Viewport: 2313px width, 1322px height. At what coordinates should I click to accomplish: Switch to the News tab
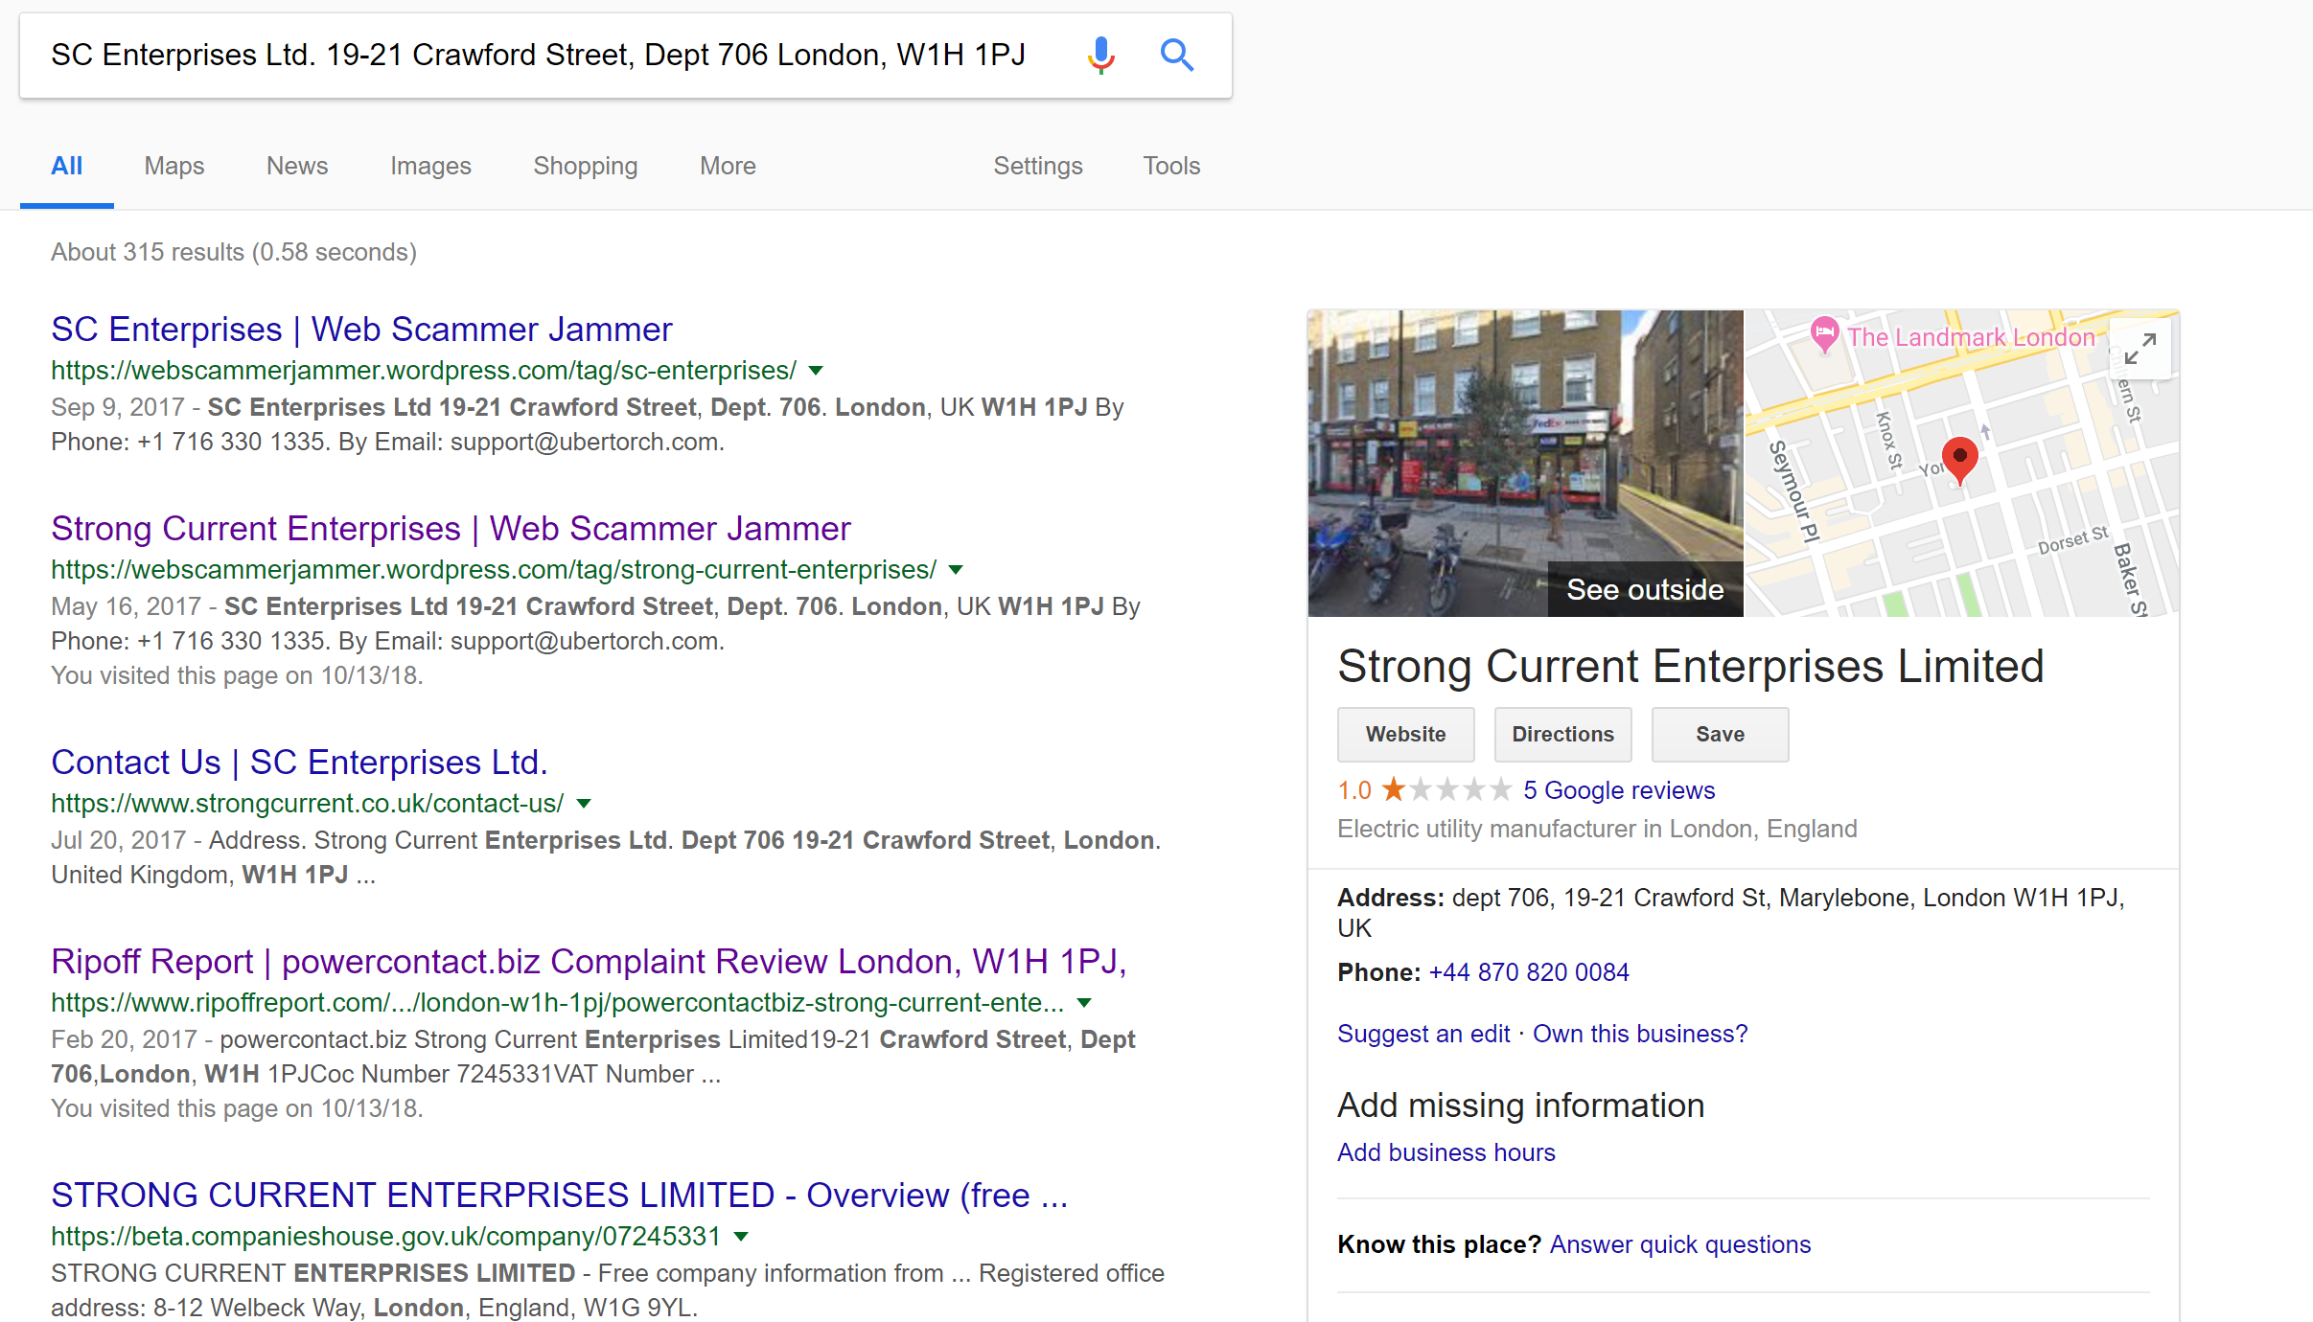(297, 167)
